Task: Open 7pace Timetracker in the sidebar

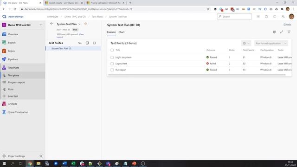Action: tap(18, 112)
